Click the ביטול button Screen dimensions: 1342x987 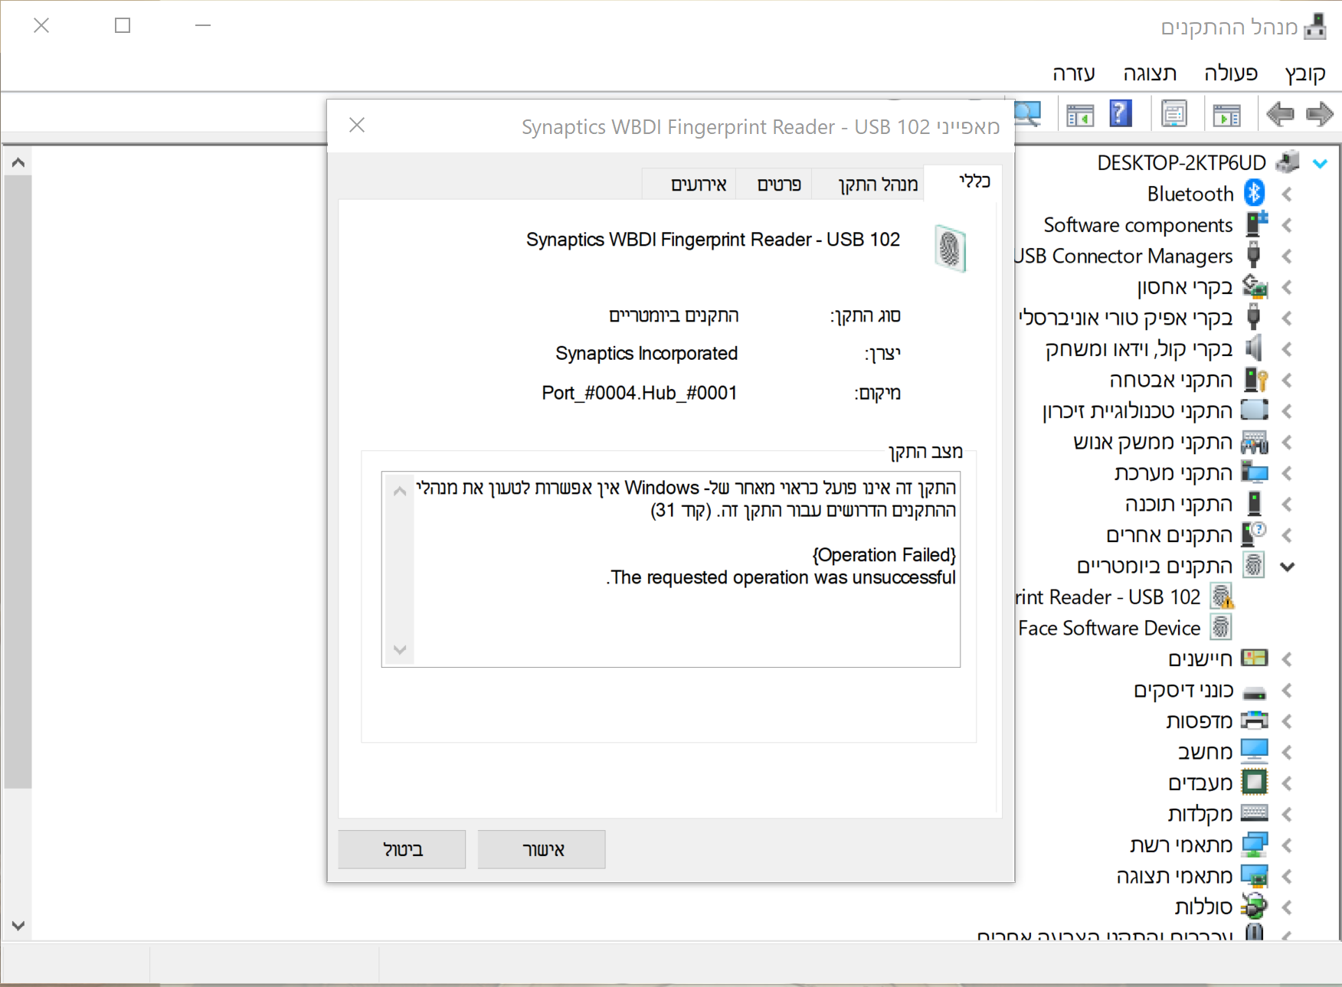pyautogui.click(x=402, y=849)
